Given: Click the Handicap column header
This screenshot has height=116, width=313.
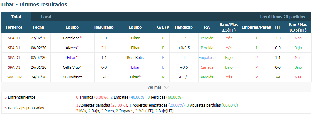Looking at the screenshot, I should coord(184,27).
